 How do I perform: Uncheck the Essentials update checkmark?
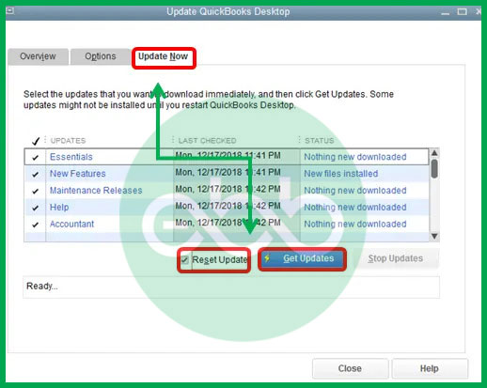[36, 157]
